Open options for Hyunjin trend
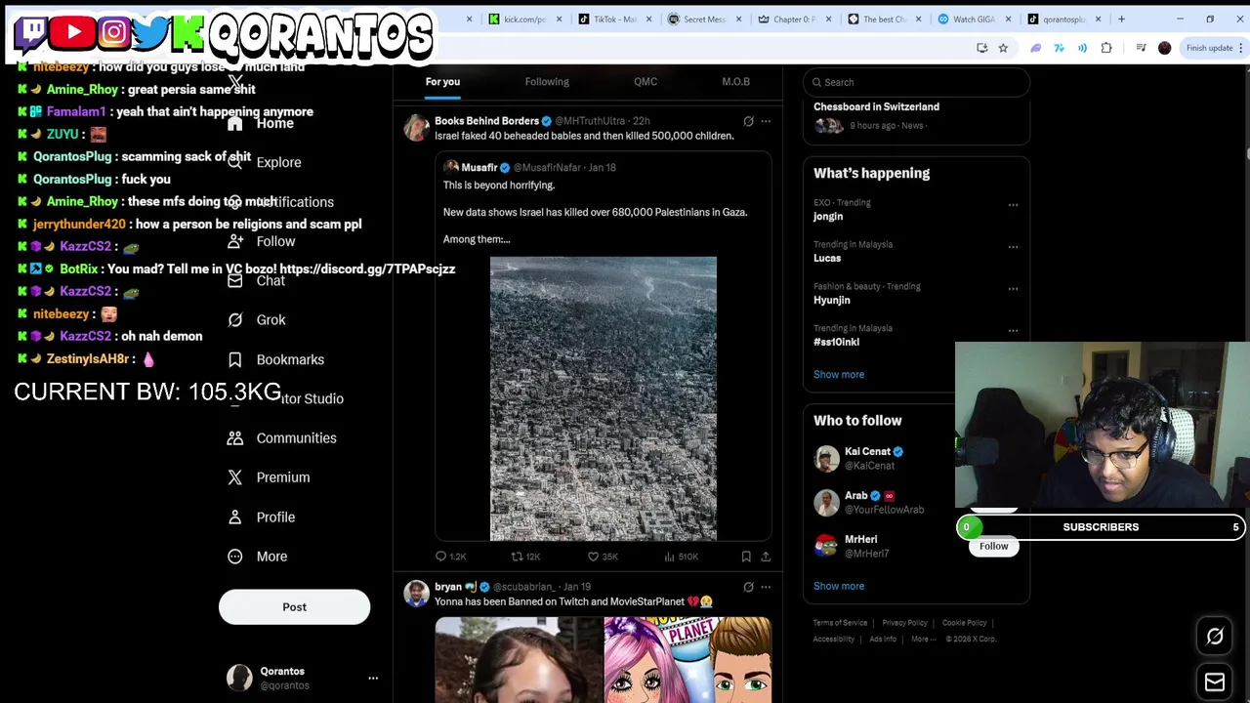Screen dimensions: 1250x703 click(x=1013, y=289)
